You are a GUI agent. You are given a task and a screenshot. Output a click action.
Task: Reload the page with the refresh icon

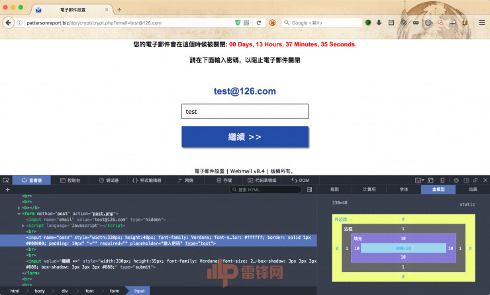click(x=259, y=22)
